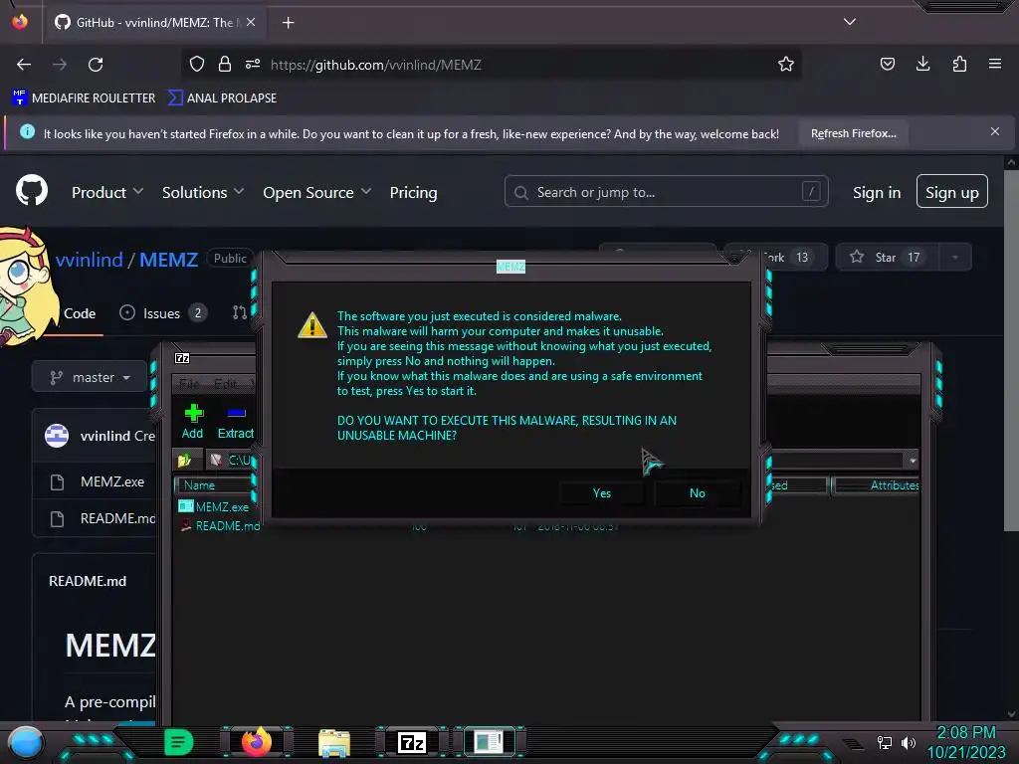
Task: Reload the page with the refresh icon
Action: coord(96,65)
